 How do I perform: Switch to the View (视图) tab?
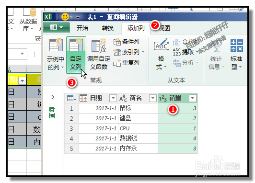tap(164, 28)
